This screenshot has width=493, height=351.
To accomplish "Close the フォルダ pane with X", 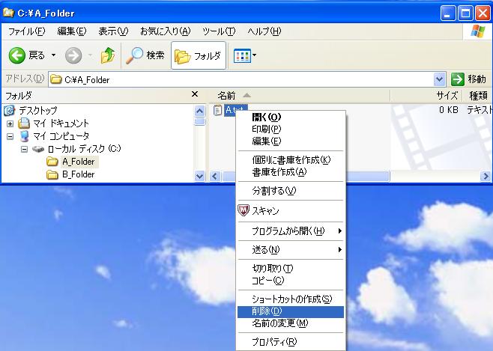I will (195, 94).
